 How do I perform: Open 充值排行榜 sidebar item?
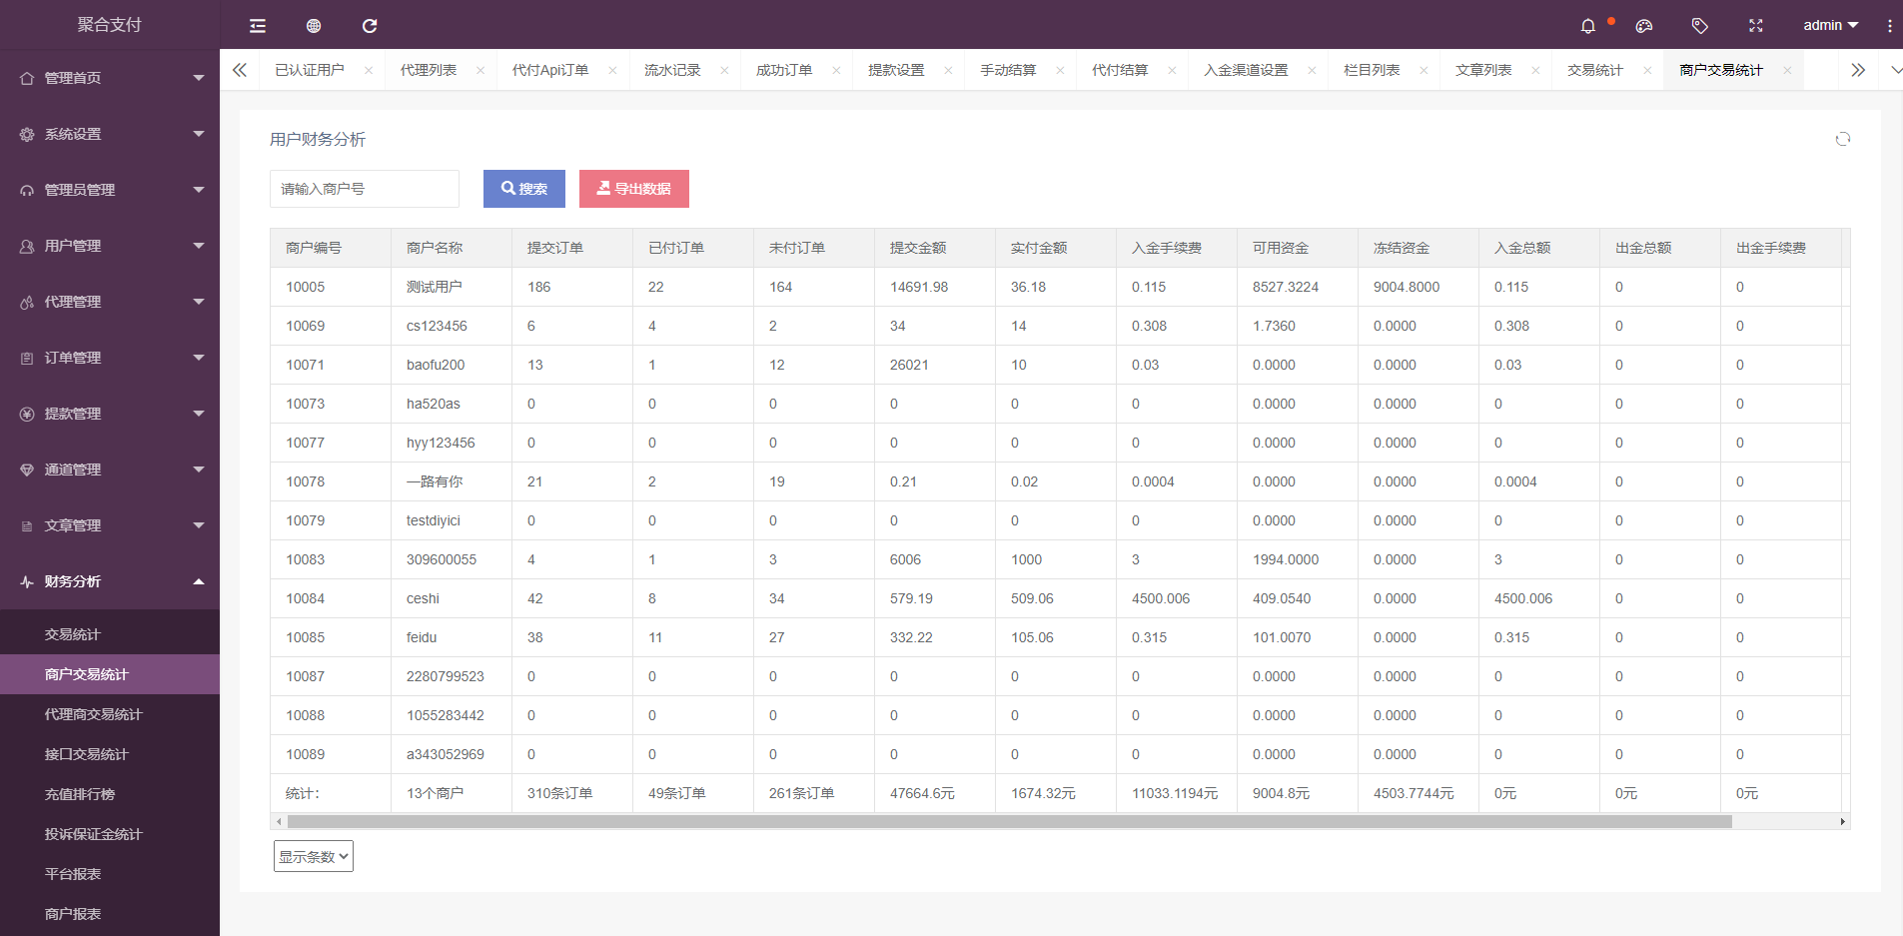click(x=110, y=794)
